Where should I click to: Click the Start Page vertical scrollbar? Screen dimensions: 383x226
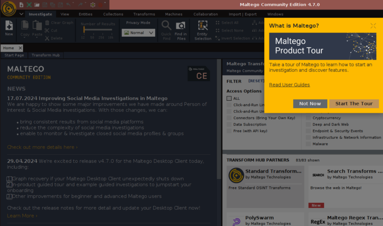[219, 119]
